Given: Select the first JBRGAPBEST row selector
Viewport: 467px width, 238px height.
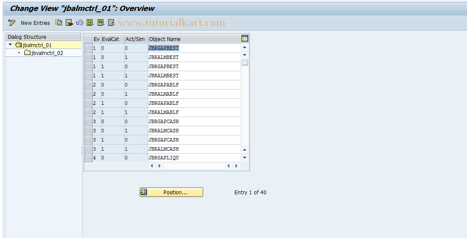Looking at the screenshot, I should click(x=89, y=48).
